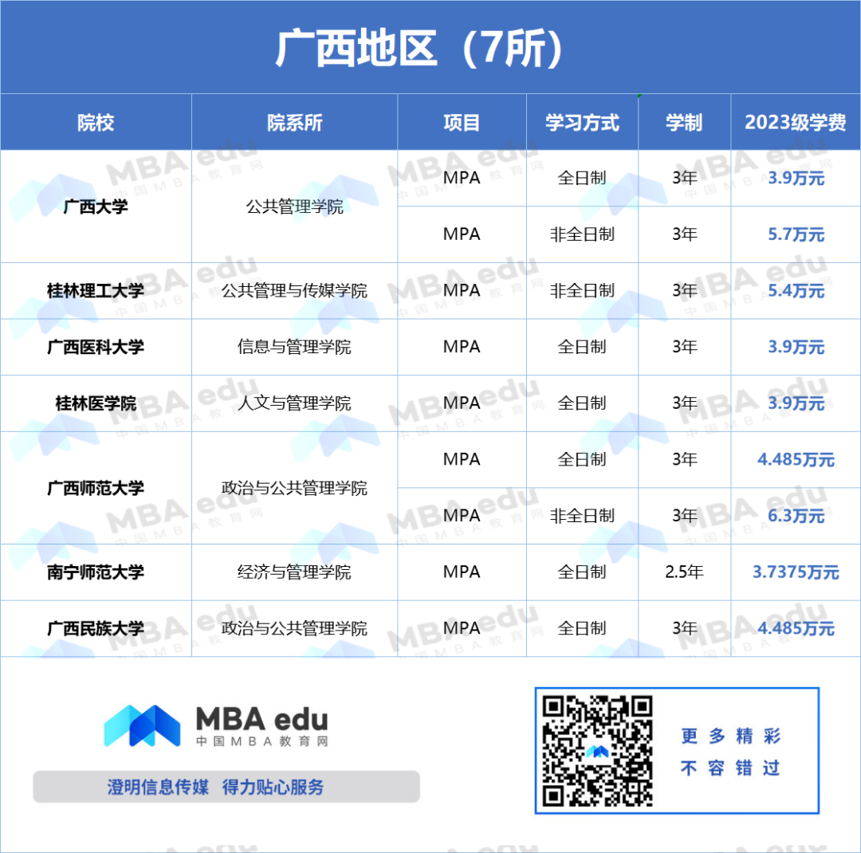This screenshot has height=853, width=861.
Task: Select the '广西师范大学' cell
Action: click(x=96, y=488)
